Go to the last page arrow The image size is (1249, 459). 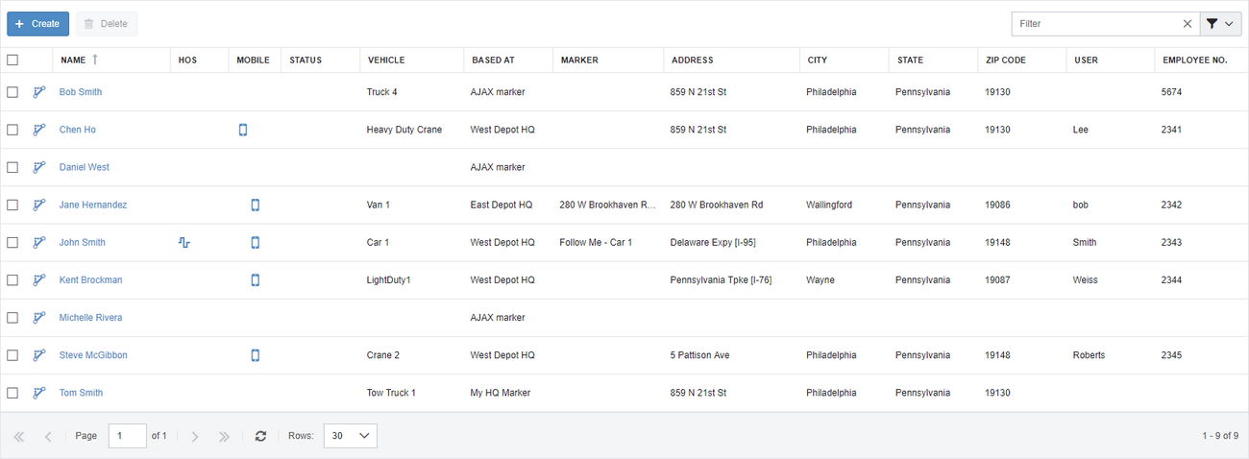point(224,436)
